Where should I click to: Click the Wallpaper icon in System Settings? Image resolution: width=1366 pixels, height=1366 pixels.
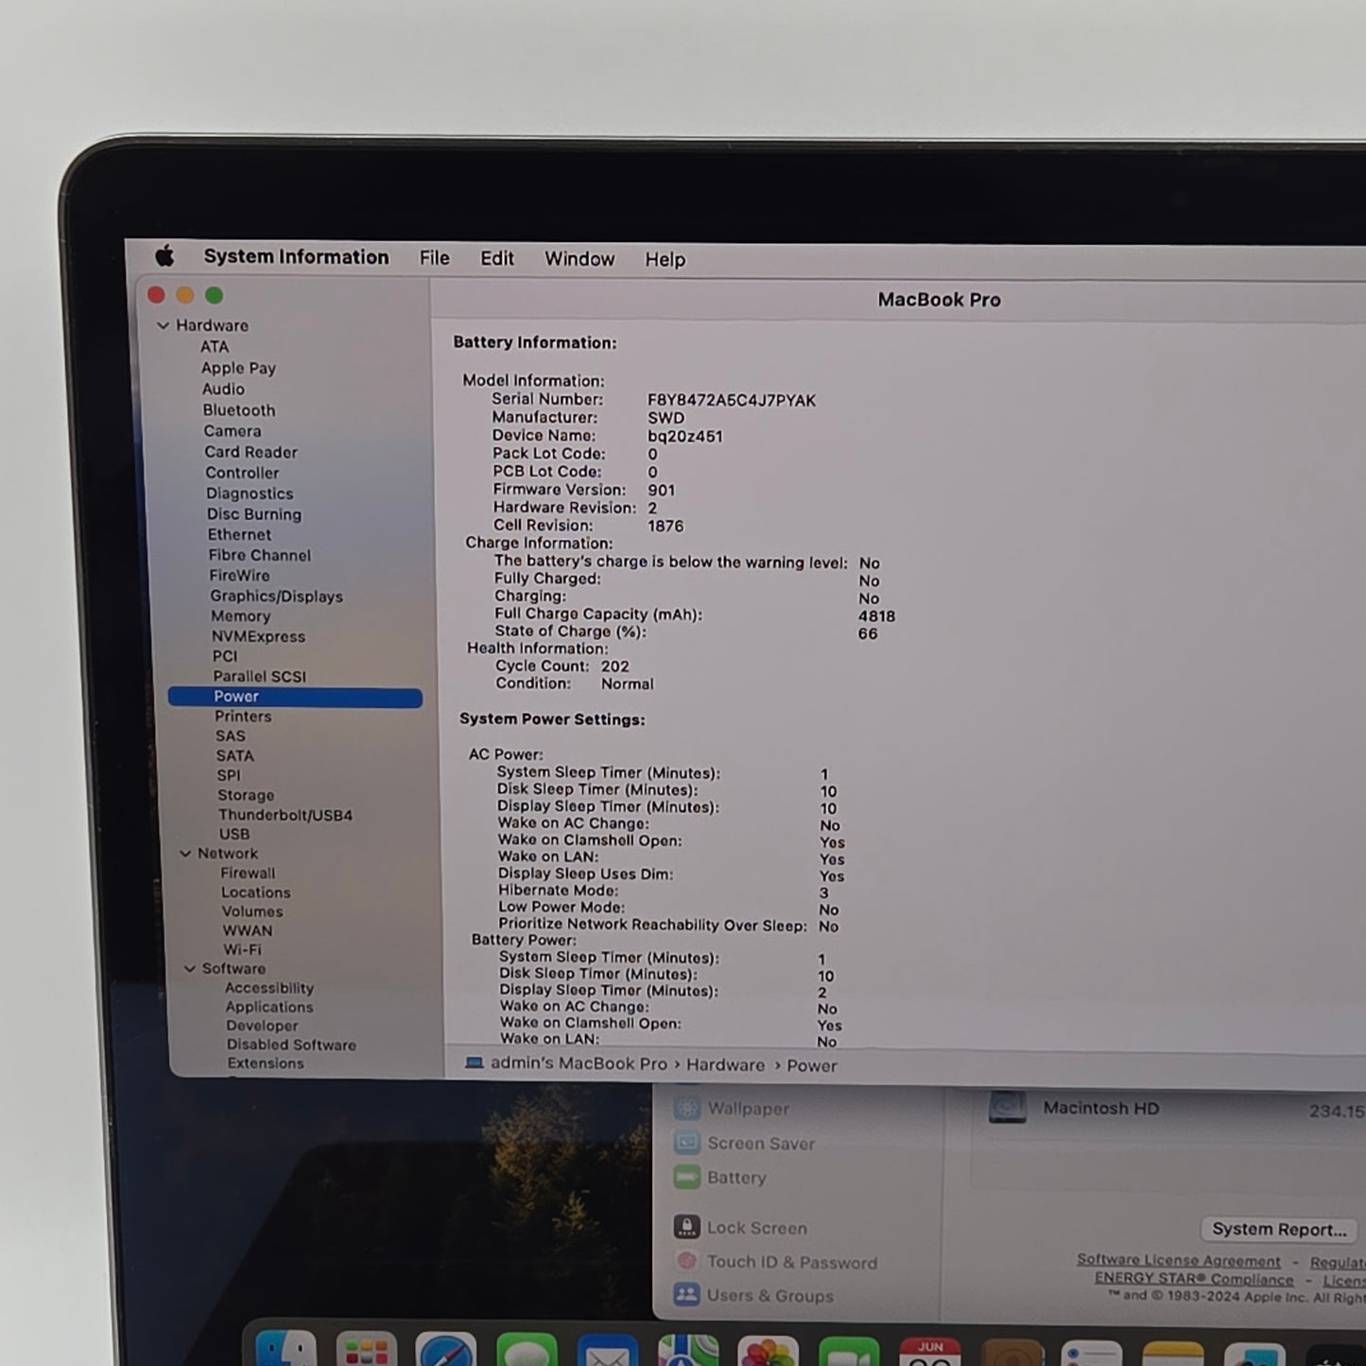[687, 1108]
